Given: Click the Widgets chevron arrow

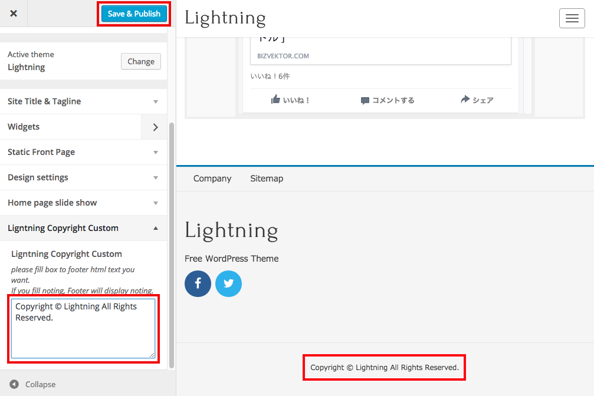Looking at the screenshot, I should pos(155,127).
